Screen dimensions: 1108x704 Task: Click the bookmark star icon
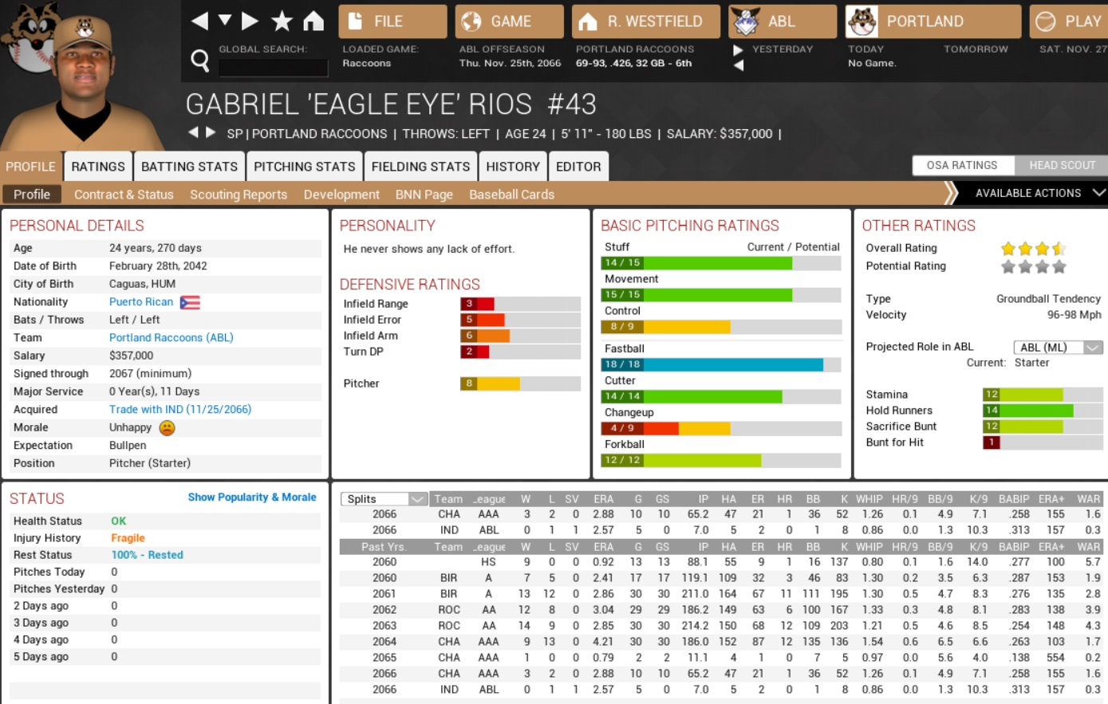tap(282, 22)
